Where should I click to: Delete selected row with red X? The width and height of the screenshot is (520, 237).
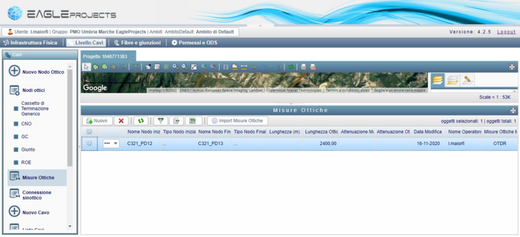pyautogui.click(x=121, y=121)
